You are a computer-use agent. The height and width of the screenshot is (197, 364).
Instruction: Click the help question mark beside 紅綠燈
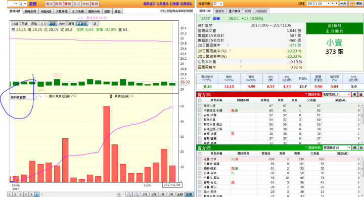click(90, 24)
